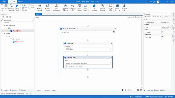
Task: Open Output panel
Action: coord(3,93)
